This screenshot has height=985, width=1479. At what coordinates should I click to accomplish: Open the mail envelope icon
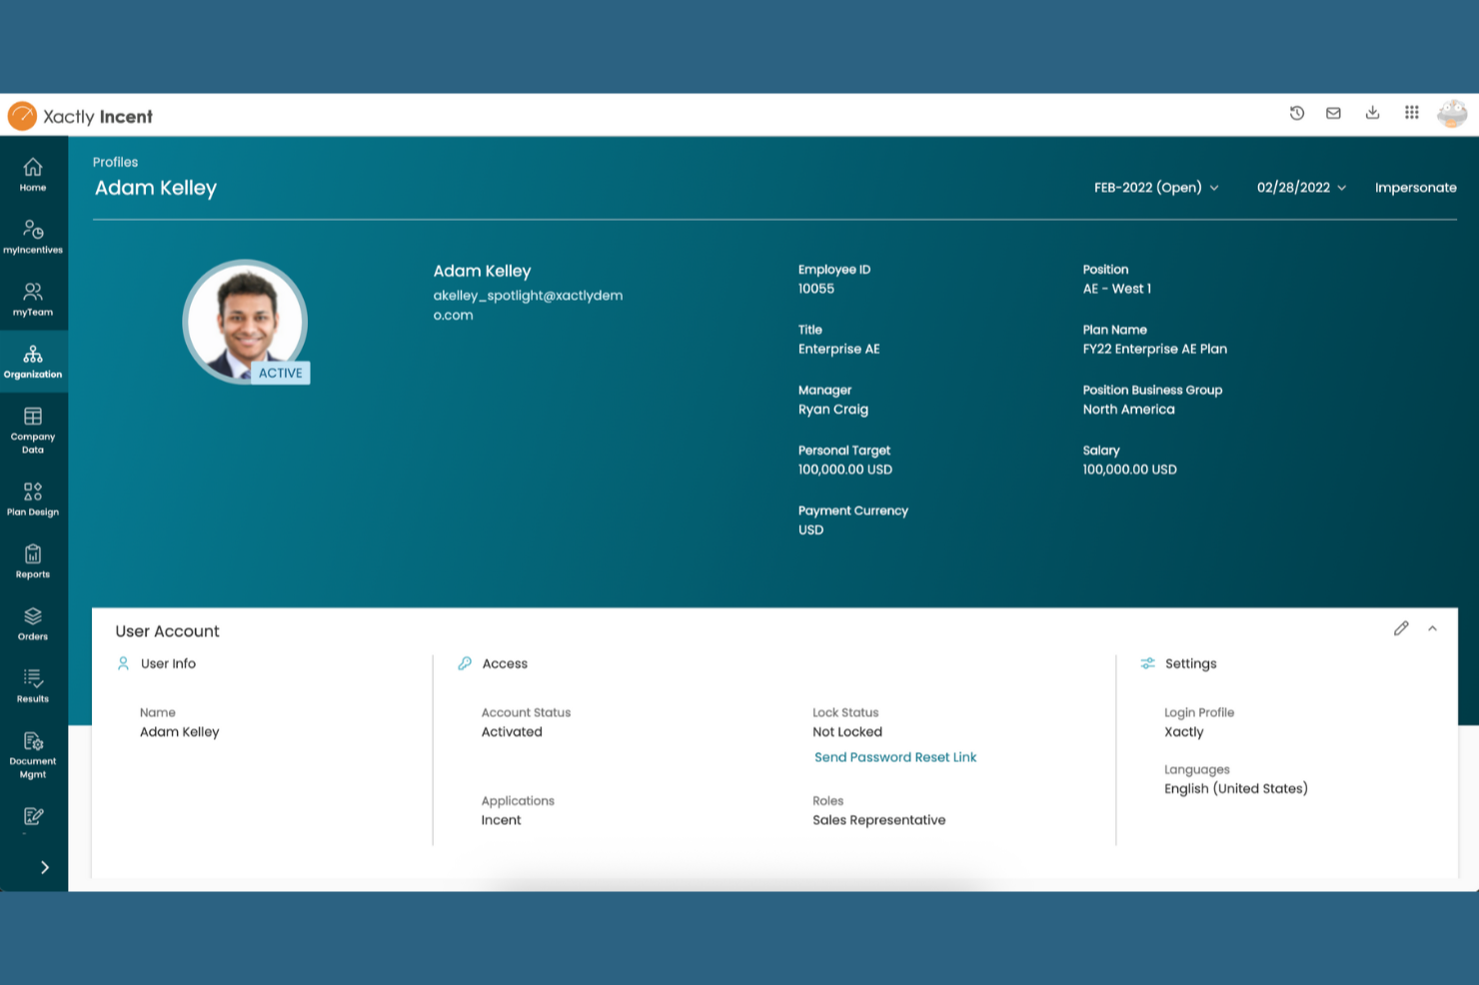[1333, 114]
